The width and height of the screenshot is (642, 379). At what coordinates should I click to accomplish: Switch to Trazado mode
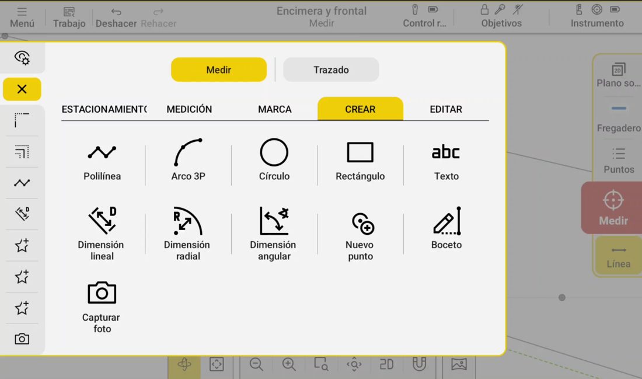pos(331,69)
